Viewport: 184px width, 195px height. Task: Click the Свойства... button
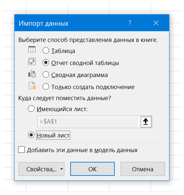[x=41, y=169]
